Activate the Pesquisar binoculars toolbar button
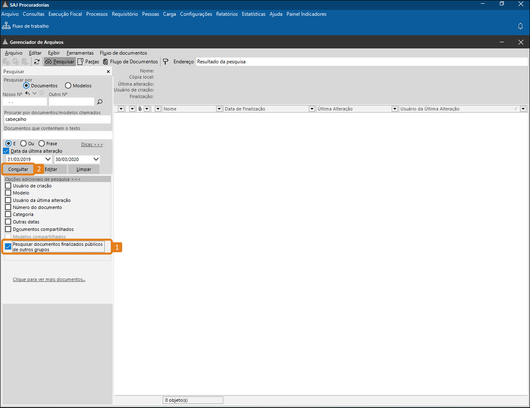The height and width of the screenshot is (408, 530). coord(60,62)
